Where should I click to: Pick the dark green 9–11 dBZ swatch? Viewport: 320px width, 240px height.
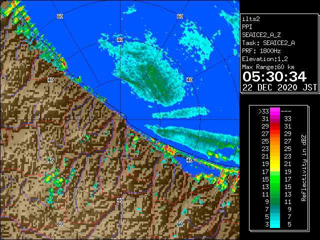click(275, 202)
